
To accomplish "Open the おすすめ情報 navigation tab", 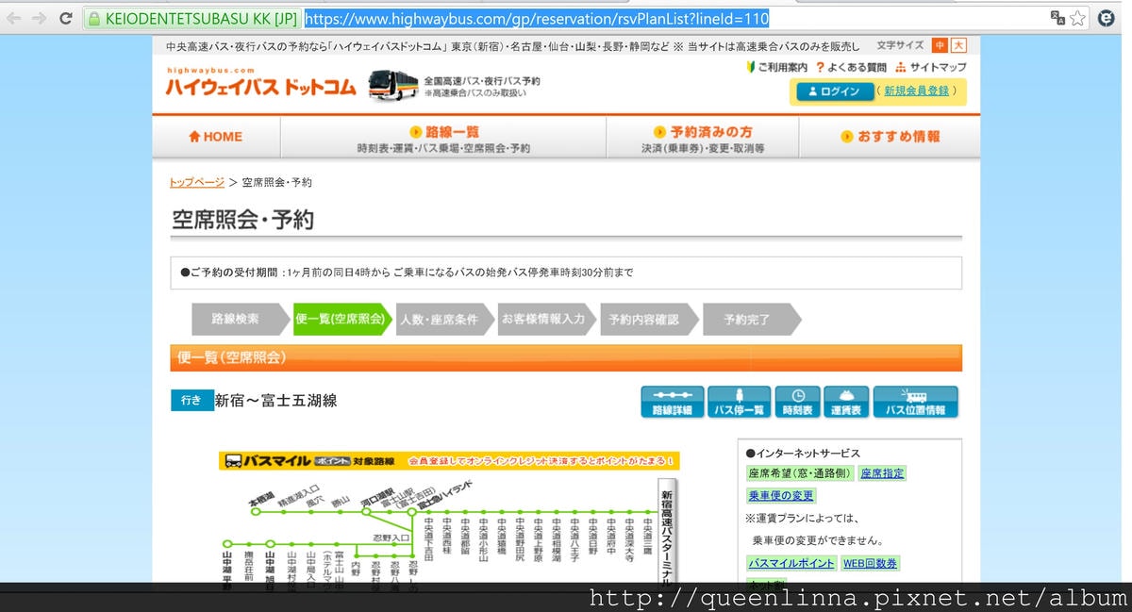I will point(890,138).
